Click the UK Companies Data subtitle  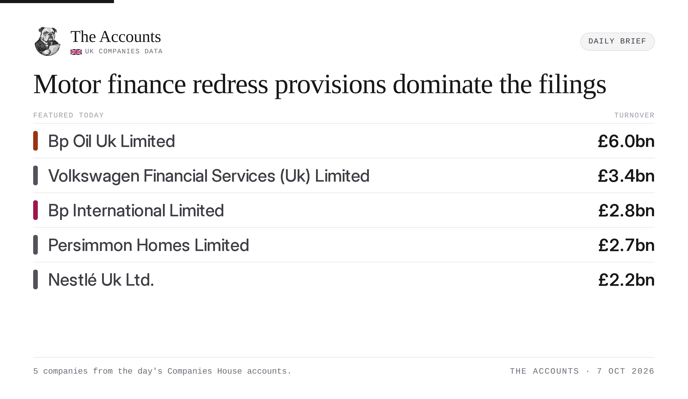point(124,51)
